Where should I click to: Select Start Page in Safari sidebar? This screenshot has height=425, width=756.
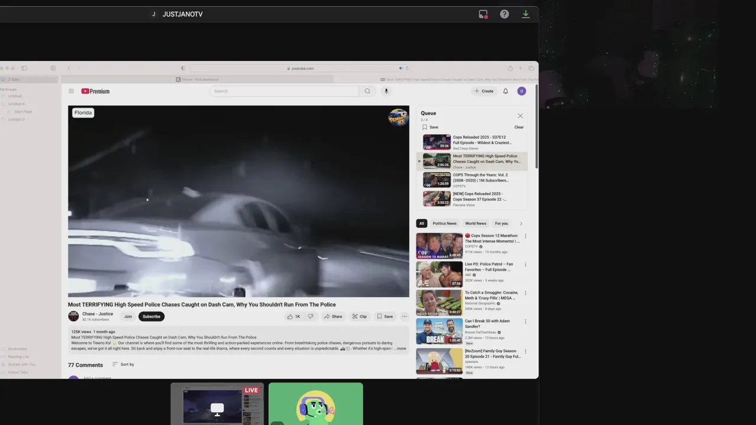[24, 112]
